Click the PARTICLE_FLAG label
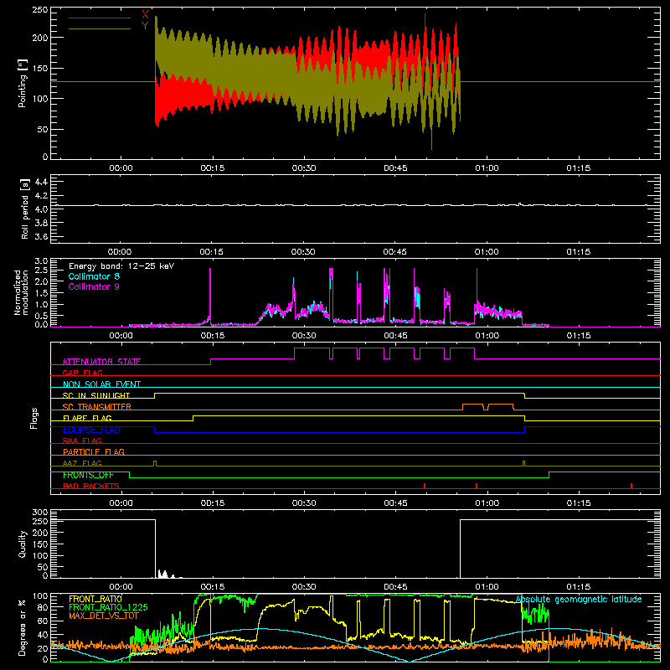670x670 pixels. [94, 451]
